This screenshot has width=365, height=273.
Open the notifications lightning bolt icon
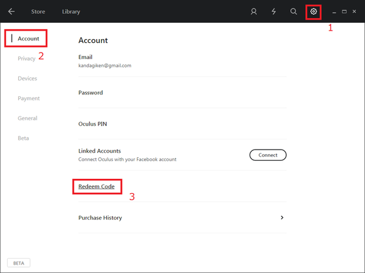pyautogui.click(x=274, y=12)
